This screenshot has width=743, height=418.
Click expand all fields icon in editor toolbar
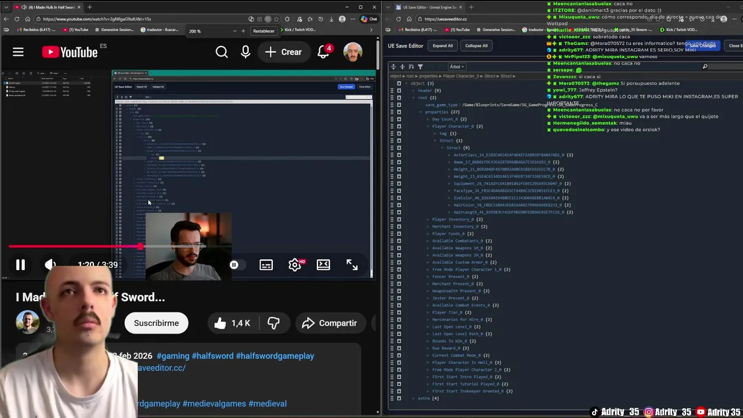coord(394,67)
